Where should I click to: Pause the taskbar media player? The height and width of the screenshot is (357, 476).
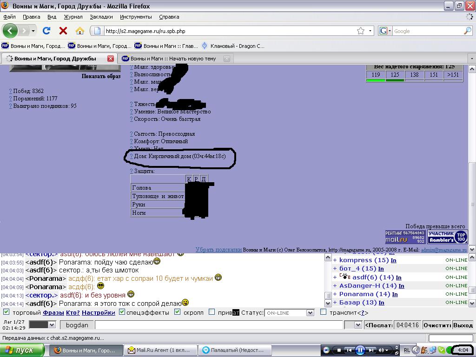click(360, 350)
